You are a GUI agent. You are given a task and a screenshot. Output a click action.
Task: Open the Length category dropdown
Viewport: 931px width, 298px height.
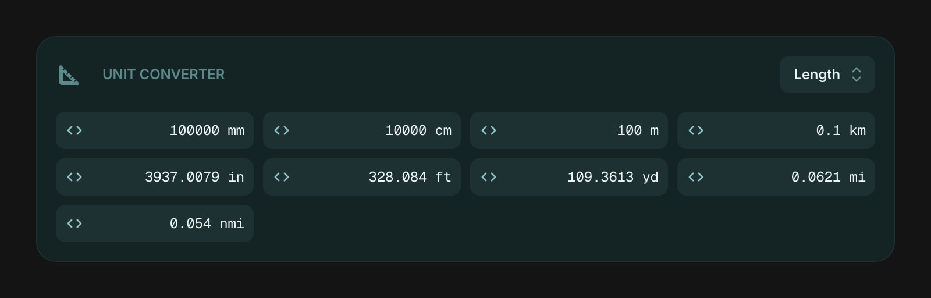point(826,74)
